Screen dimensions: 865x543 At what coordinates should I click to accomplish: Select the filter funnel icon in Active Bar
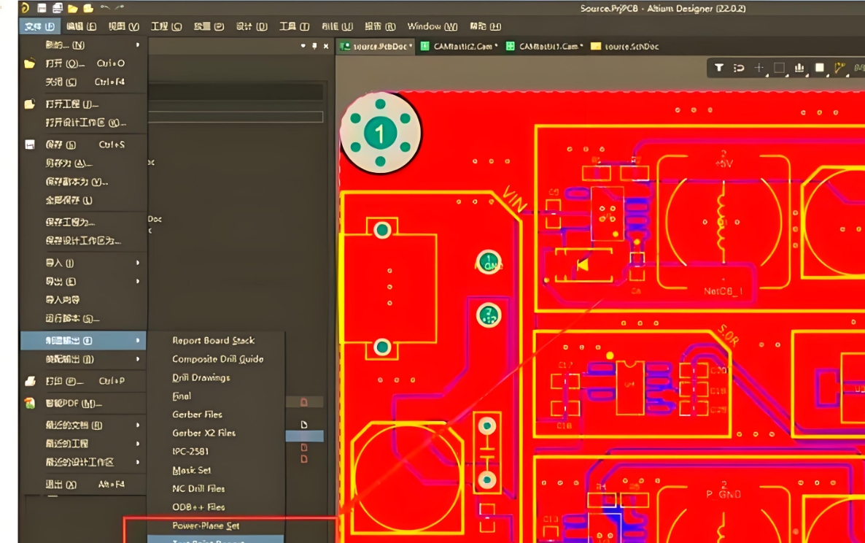[x=719, y=68]
